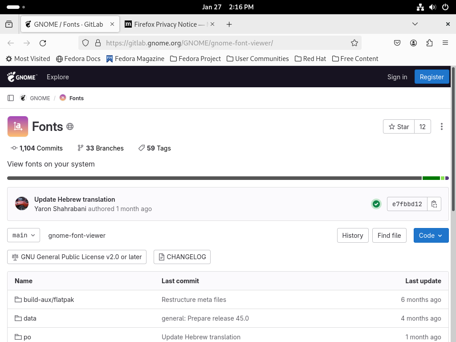Click the History button
This screenshot has width=456, height=342.
[353, 235]
